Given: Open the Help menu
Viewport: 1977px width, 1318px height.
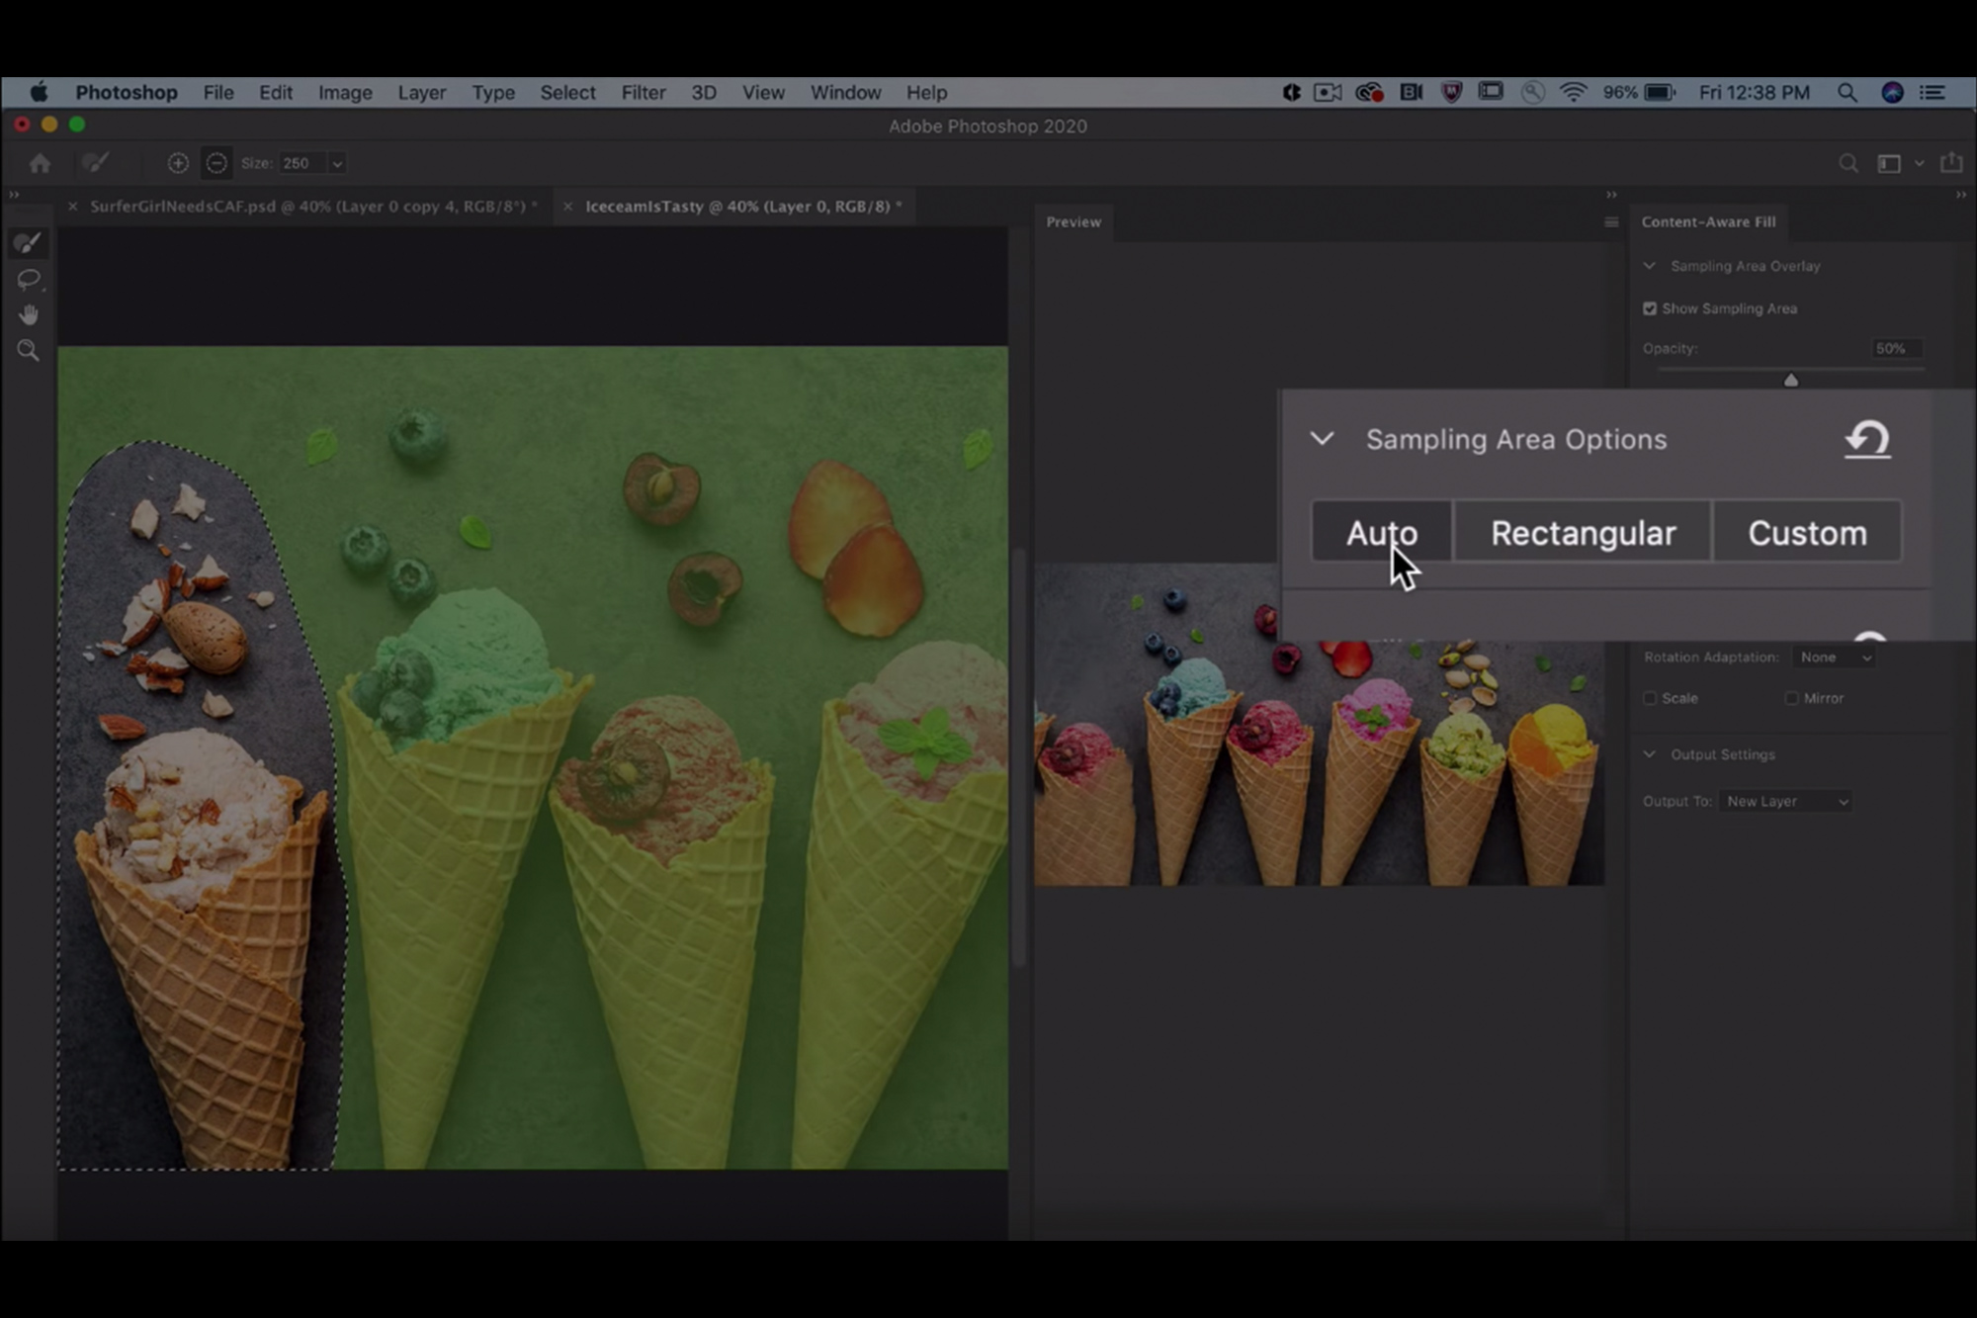Looking at the screenshot, I should click(927, 92).
